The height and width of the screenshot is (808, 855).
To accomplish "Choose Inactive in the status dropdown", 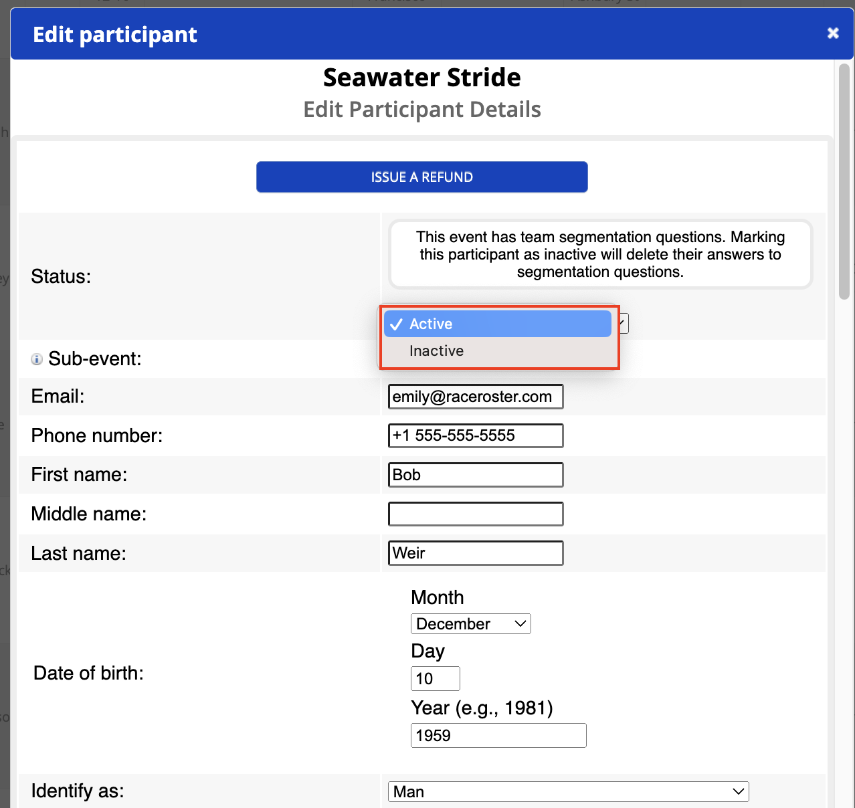I will click(498, 351).
